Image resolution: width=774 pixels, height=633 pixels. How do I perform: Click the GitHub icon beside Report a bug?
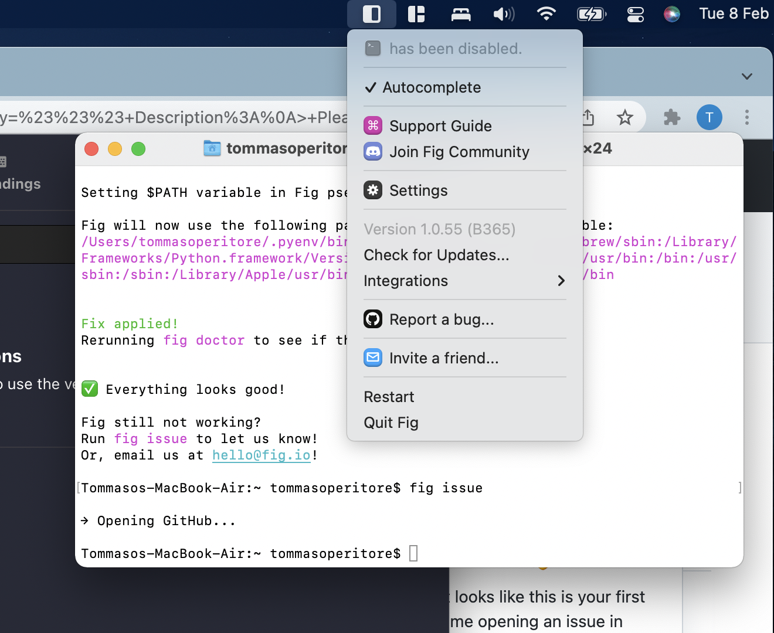(373, 319)
